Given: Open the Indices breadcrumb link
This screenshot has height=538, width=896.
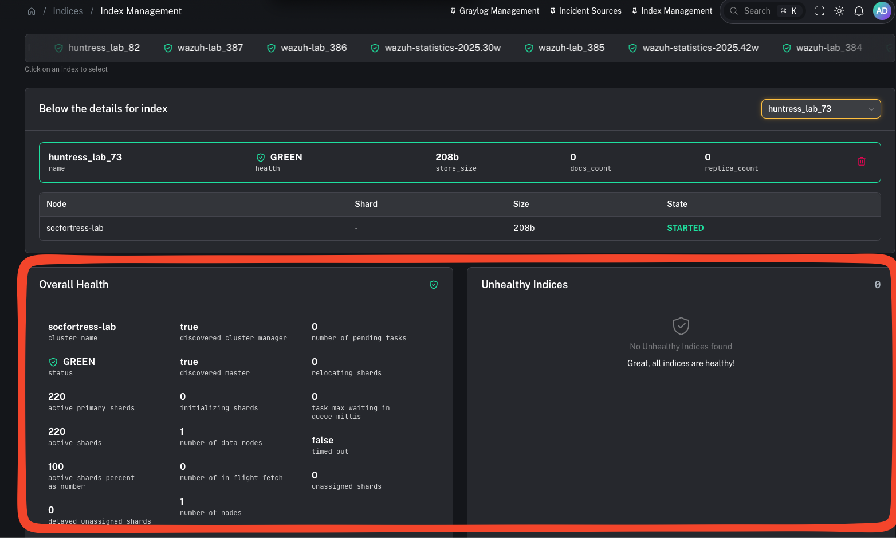Looking at the screenshot, I should (68, 11).
